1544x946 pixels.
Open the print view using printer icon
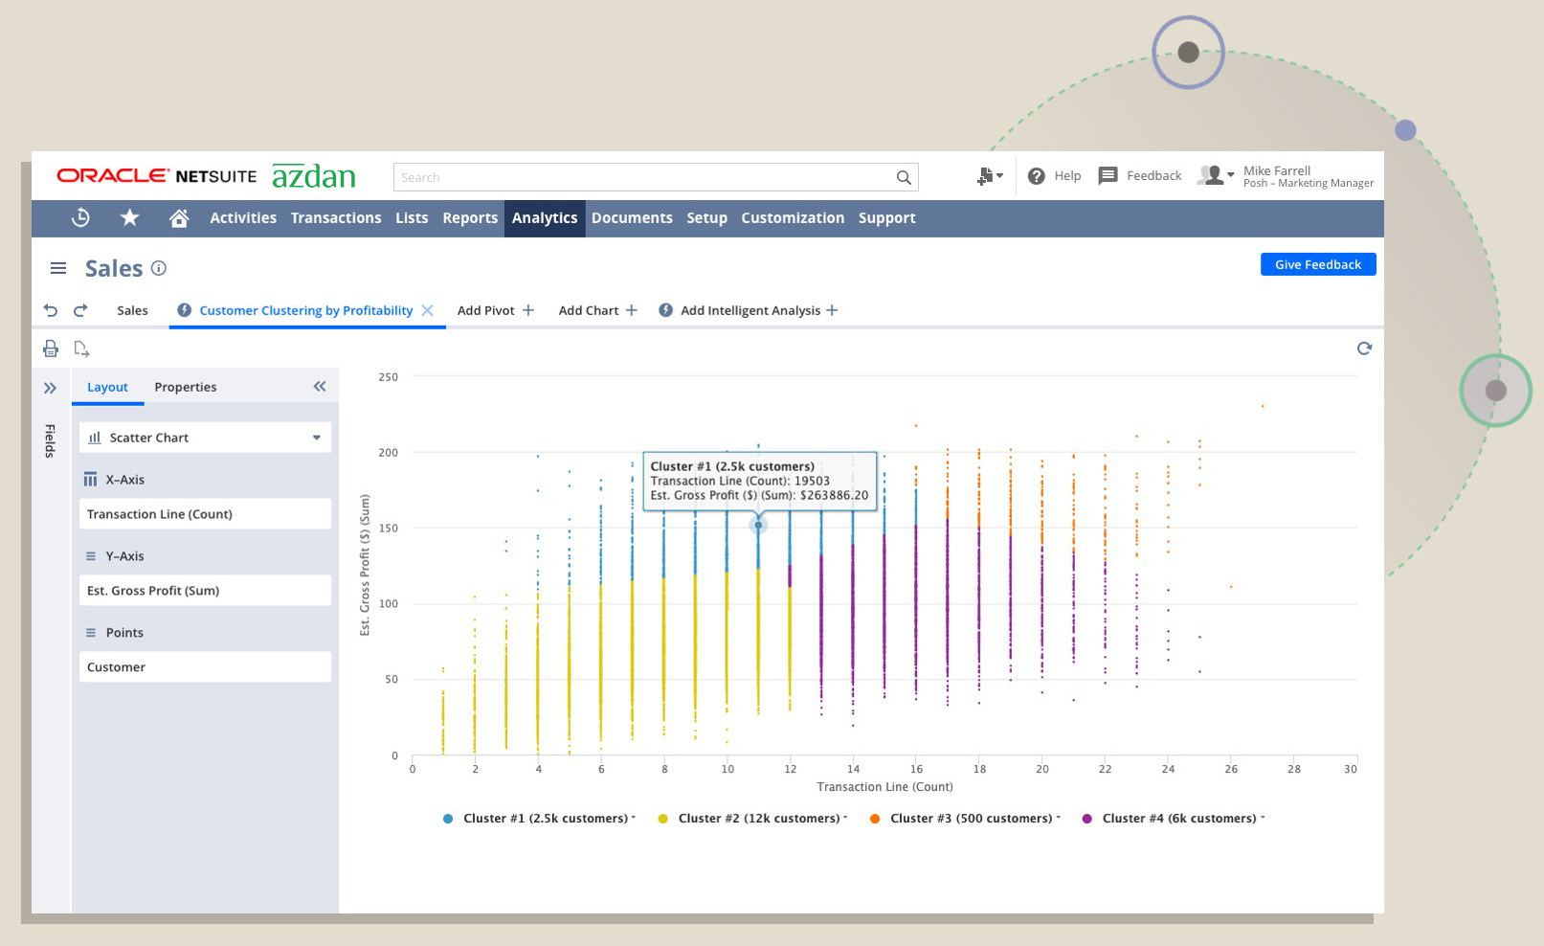pos(52,348)
